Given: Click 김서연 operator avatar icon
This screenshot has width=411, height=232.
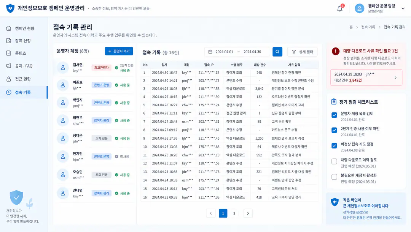Looking at the screenshot, I should point(63,68).
